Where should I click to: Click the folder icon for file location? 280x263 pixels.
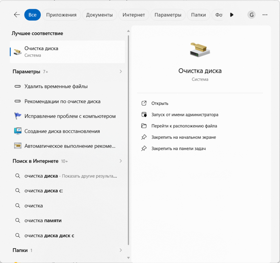pos(144,126)
